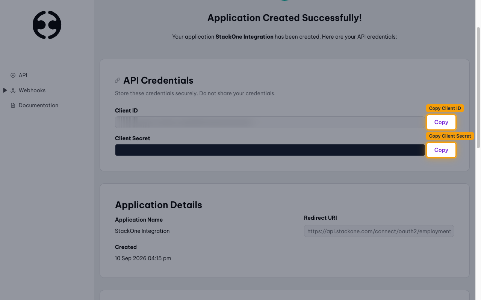The width and height of the screenshot is (481, 300).
Task: Open the API menu item
Action: (23, 75)
